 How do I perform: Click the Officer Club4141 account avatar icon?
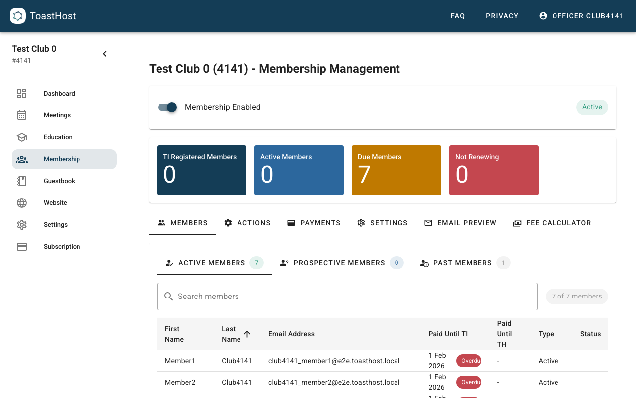pos(543,15)
